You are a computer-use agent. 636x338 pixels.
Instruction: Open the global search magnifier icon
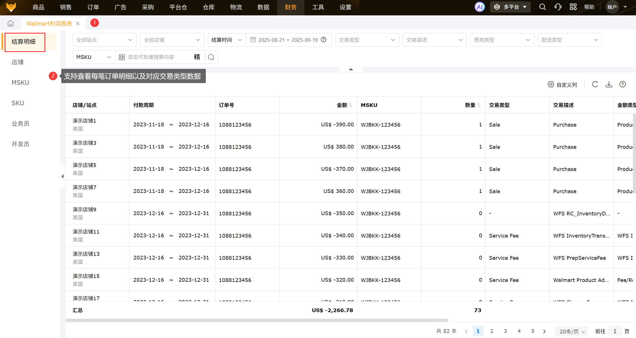coord(542,7)
